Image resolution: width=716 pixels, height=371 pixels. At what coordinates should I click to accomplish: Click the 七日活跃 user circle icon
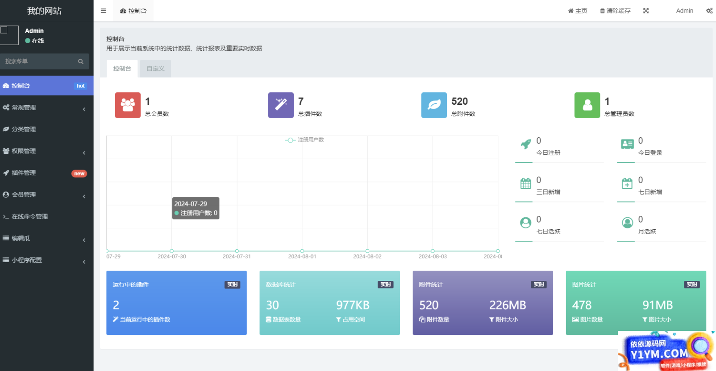(x=526, y=223)
